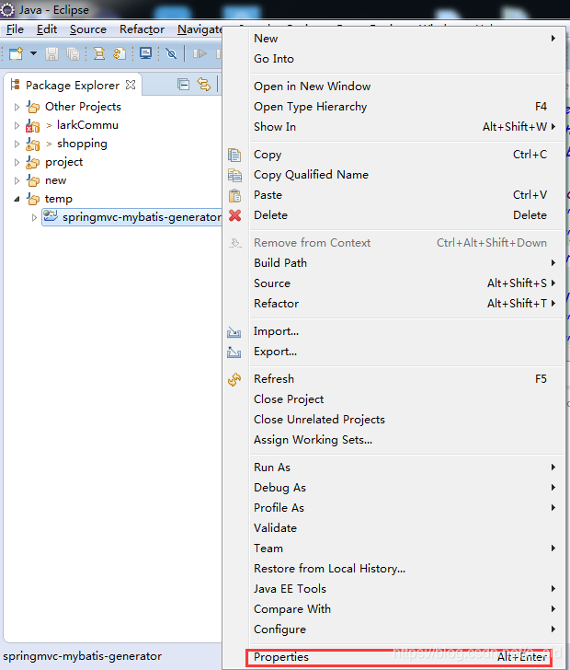Click the red Delete X icon
The width and height of the screenshot is (570, 670).
(234, 215)
